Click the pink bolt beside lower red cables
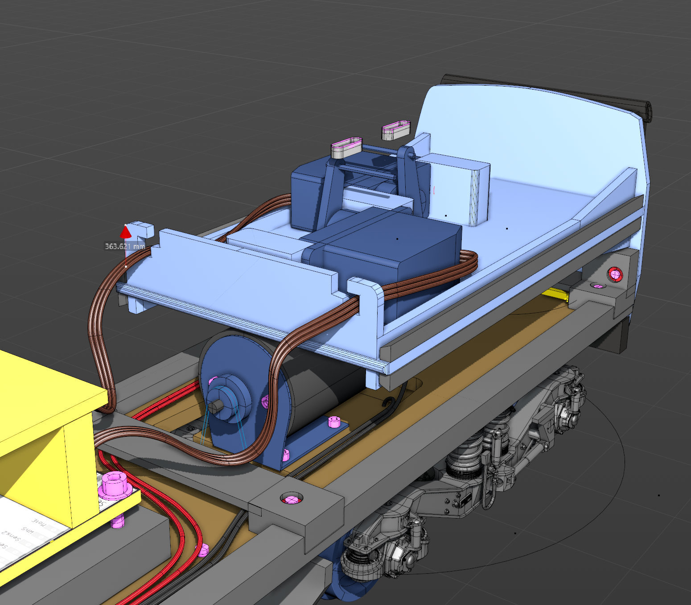Image resolution: width=691 pixels, height=605 pixels. click(203, 550)
